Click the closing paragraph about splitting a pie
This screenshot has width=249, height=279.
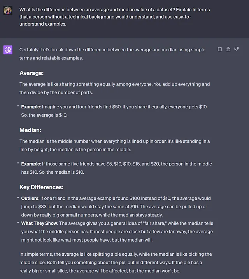(x=116, y=262)
